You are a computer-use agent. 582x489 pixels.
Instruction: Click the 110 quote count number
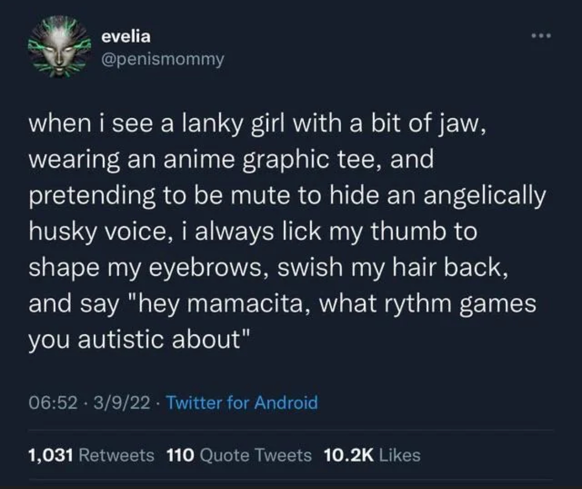click(x=181, y=455)
